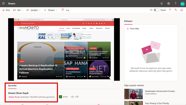Click the search magnifier icon
This screenshot has height=105, width=186.
(62, 10)
